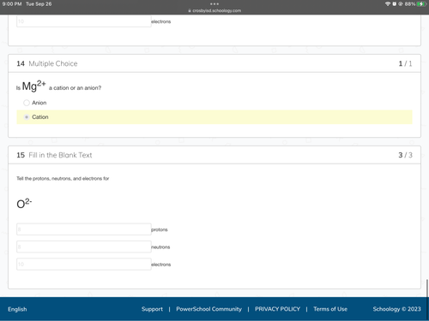429x321 pixels.
Task: Tap the orientation lock status icon
Action: click(401, 4)
